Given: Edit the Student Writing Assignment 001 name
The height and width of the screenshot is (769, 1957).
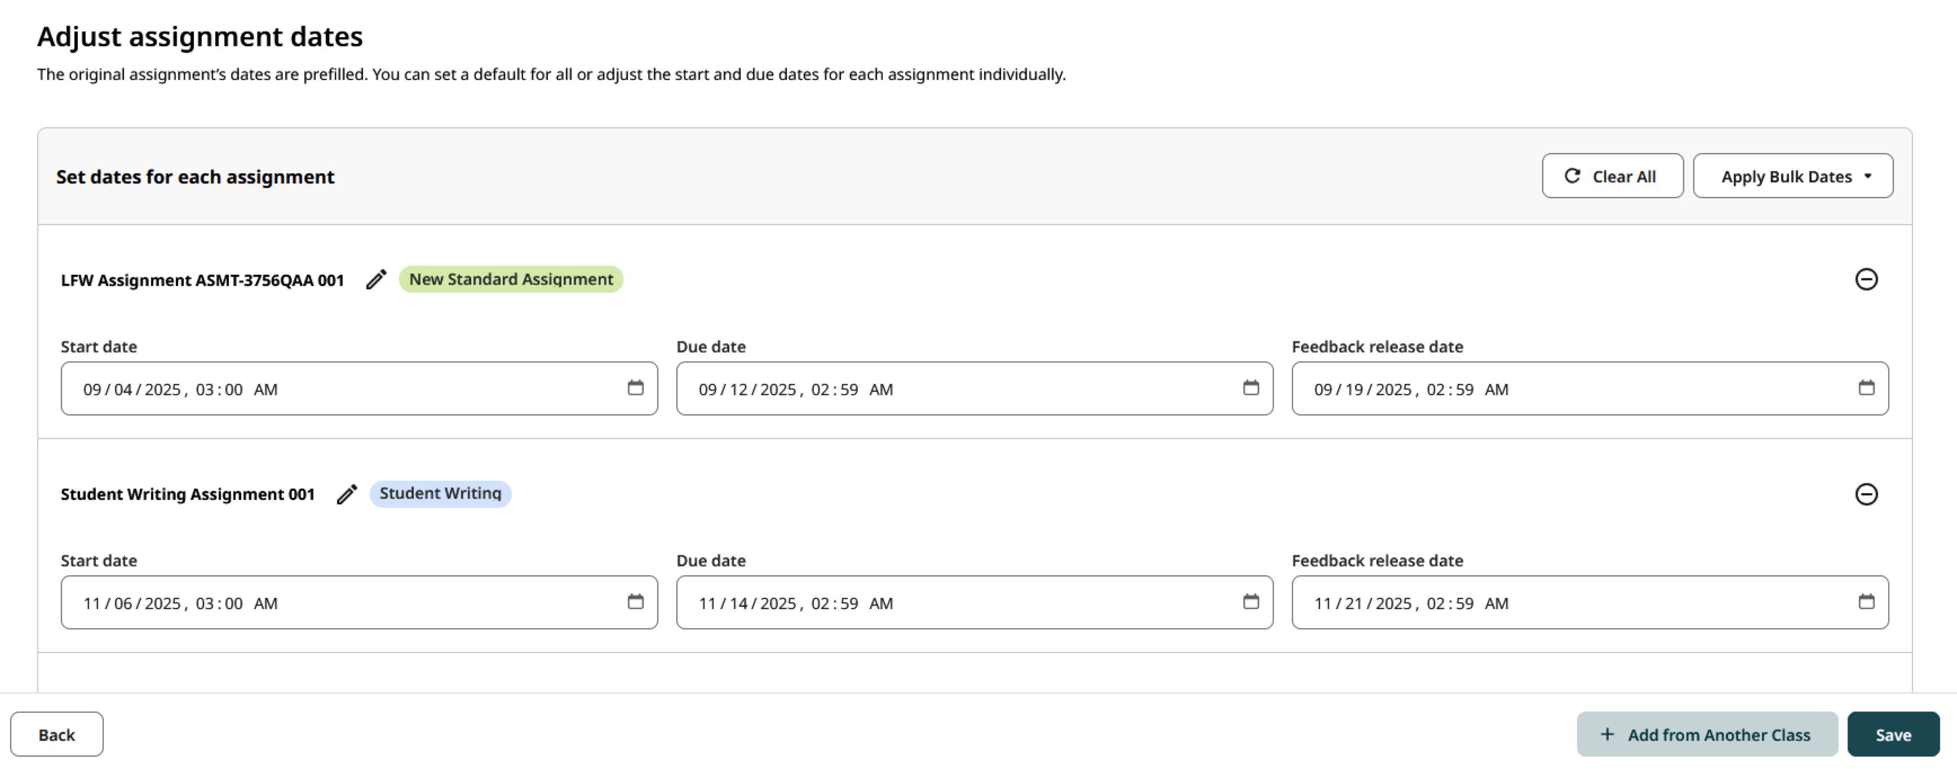Looking at the screenshot, I should 347,494.
